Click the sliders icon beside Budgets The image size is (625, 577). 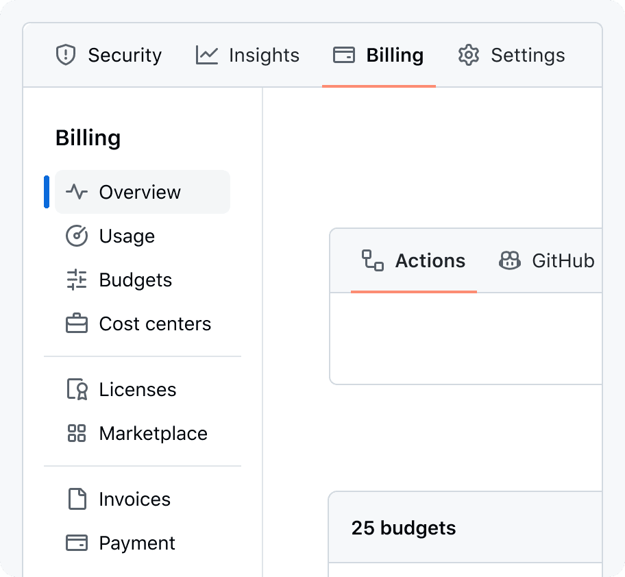coord(77,280)
